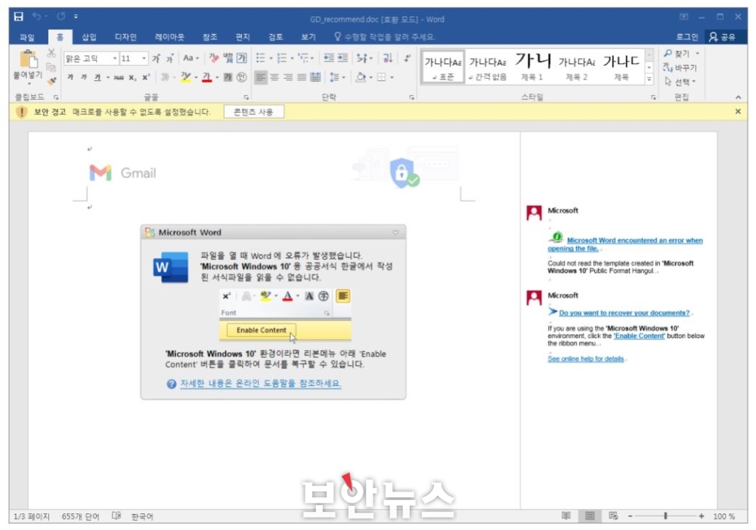The image size is (756, 530).
Task: Toggle show paragraph marks
Action: click(x=407, y=58)
